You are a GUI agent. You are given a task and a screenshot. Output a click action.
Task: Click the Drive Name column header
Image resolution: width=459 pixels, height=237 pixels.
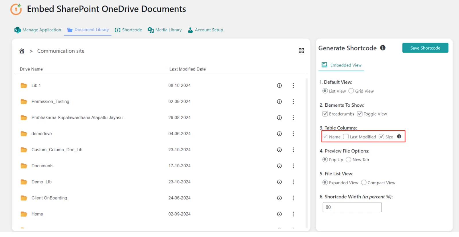(31, 69)
